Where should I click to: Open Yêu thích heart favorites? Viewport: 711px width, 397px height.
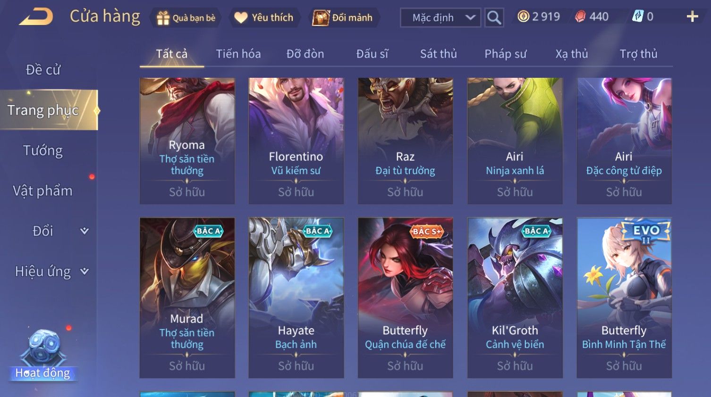tap(241, 18)
